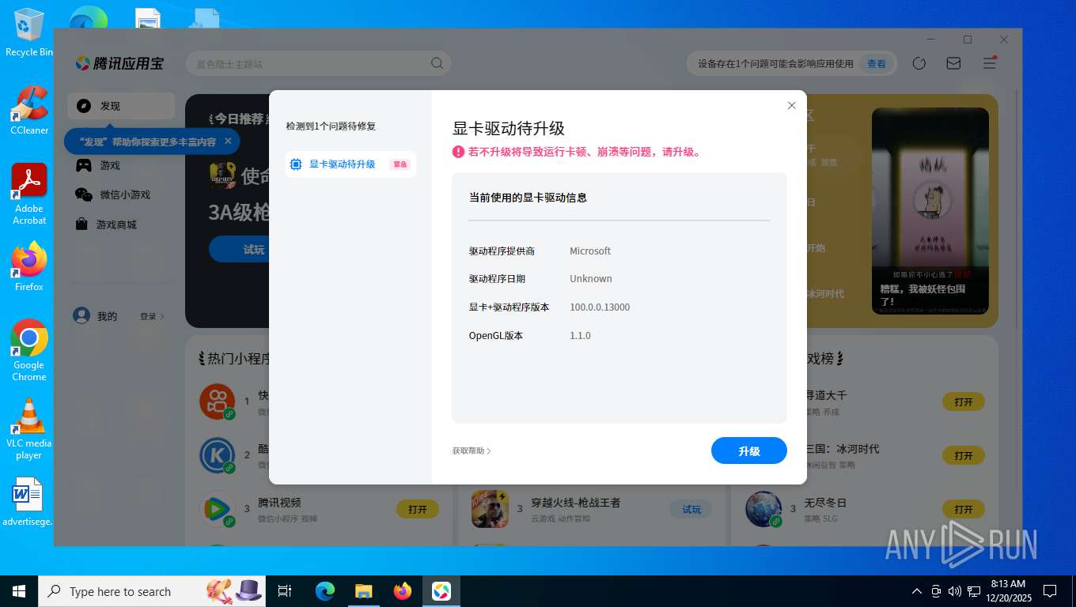Open the notification center icon
This screenshot has width=1076, height=607.
coord(1050,591)
